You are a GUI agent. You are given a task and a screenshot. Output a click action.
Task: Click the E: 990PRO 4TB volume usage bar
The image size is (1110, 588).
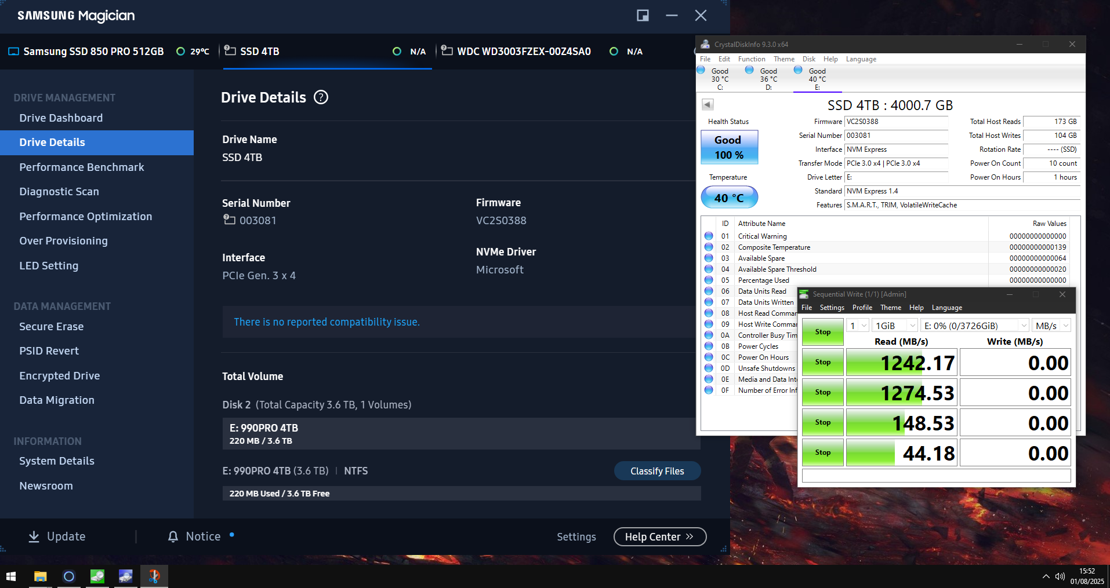click(461, 434)
